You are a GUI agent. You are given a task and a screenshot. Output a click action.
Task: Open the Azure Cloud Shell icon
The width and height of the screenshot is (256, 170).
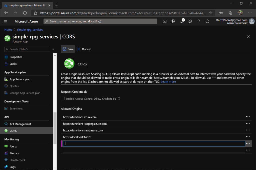coord(165,21)
